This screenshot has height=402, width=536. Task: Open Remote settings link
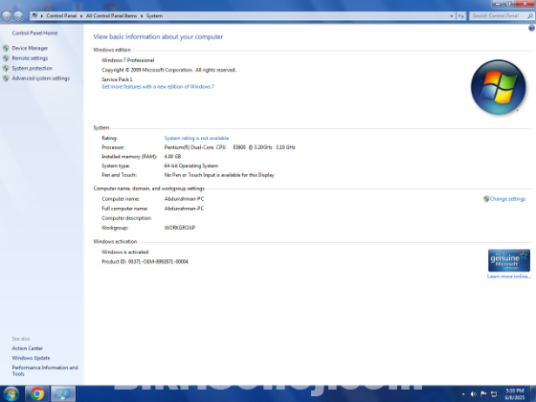(x=30, y=58)
